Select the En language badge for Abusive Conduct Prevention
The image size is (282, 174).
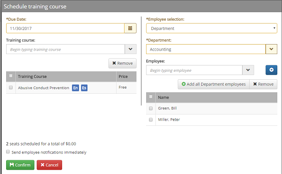76,88
